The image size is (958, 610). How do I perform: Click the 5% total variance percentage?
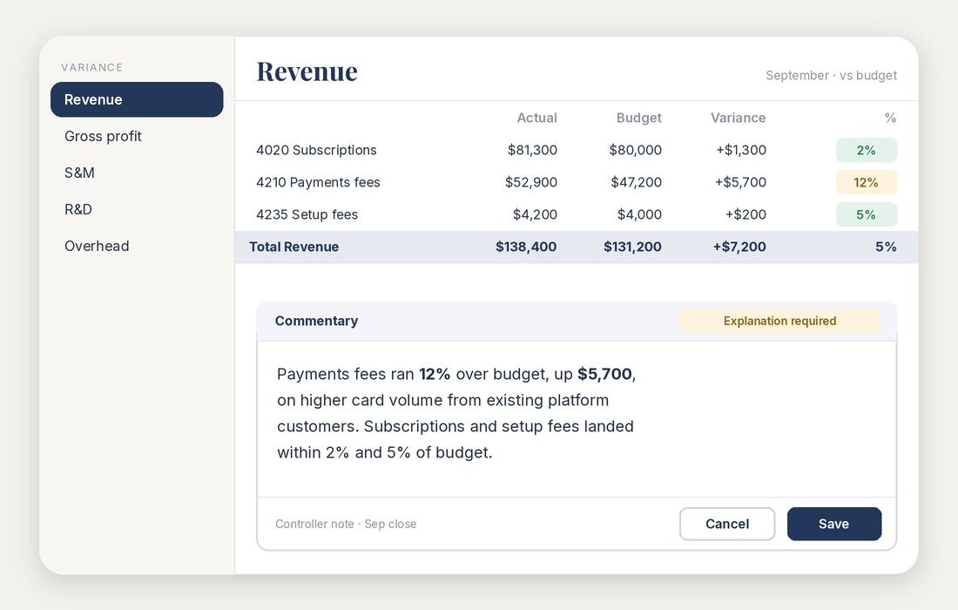(886, 247)
